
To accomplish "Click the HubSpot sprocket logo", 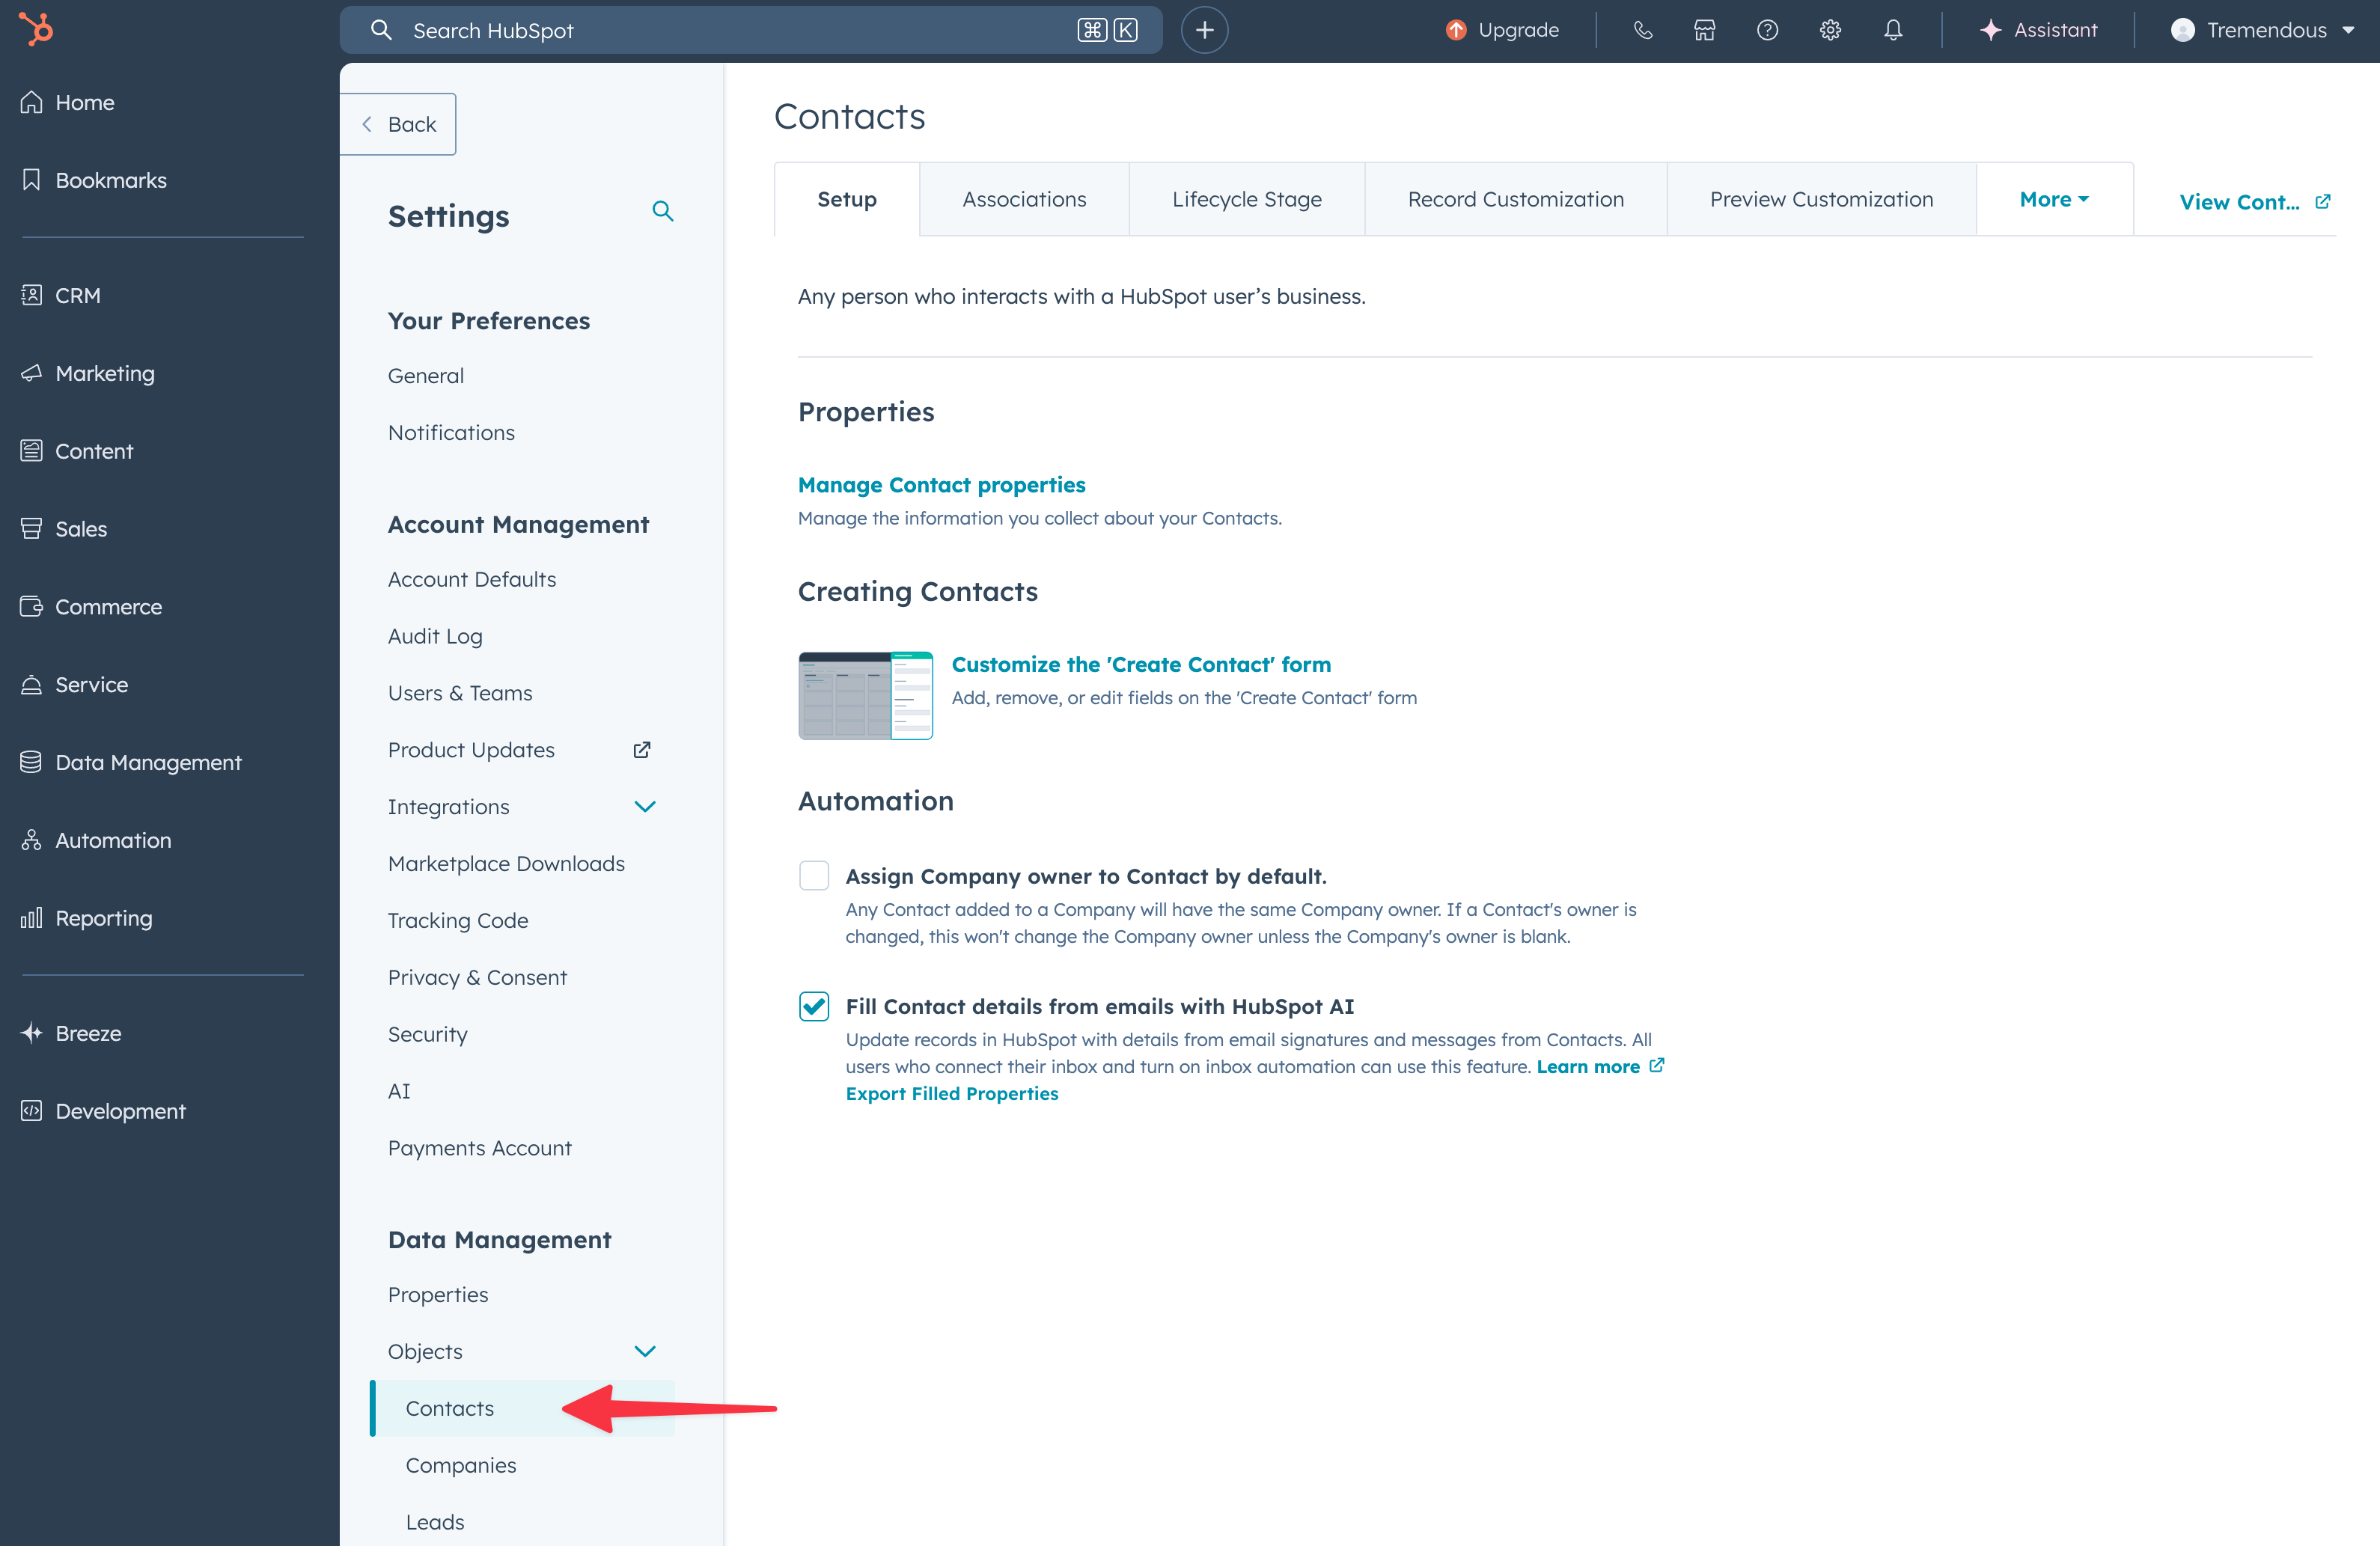I will (37, 29).
